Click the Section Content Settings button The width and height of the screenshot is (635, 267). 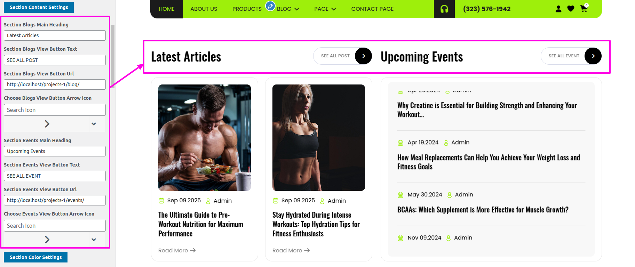click(x=39, y=7)
